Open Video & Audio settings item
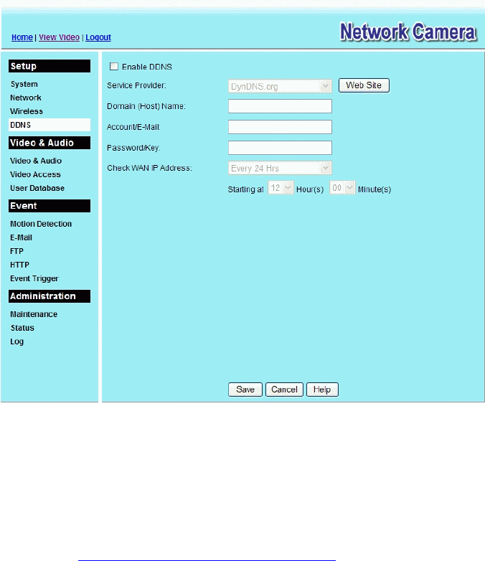485x561 pixels. point(36,161)
